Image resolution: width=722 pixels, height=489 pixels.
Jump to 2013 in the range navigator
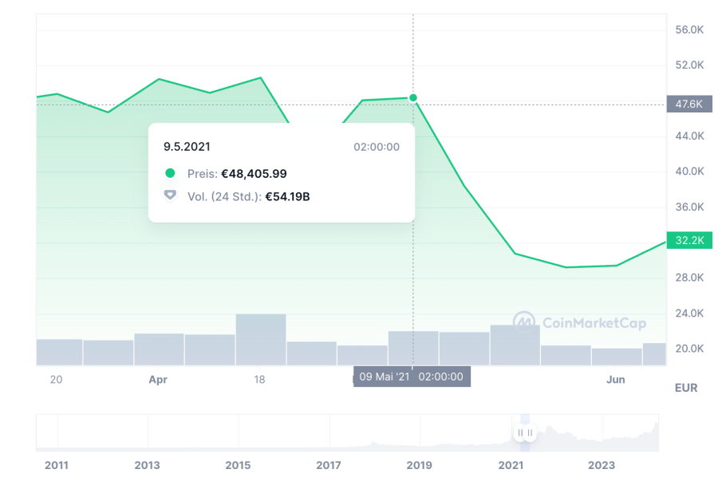pos(147,465)
